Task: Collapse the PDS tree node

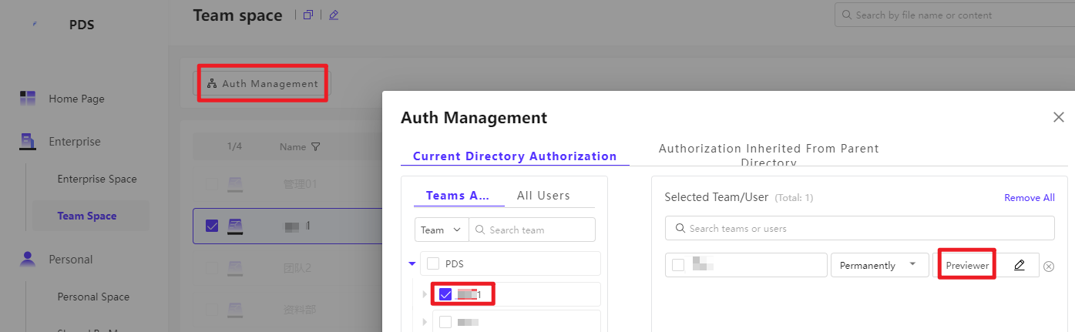Action: [412, 263]
